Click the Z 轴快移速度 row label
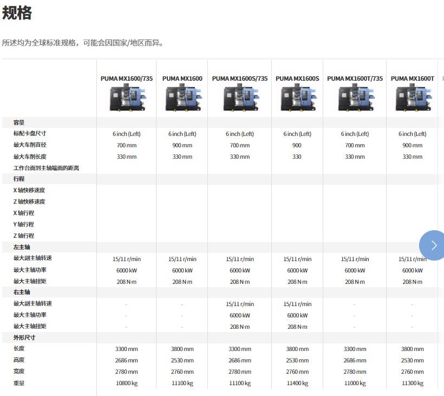 coord(29,202)
